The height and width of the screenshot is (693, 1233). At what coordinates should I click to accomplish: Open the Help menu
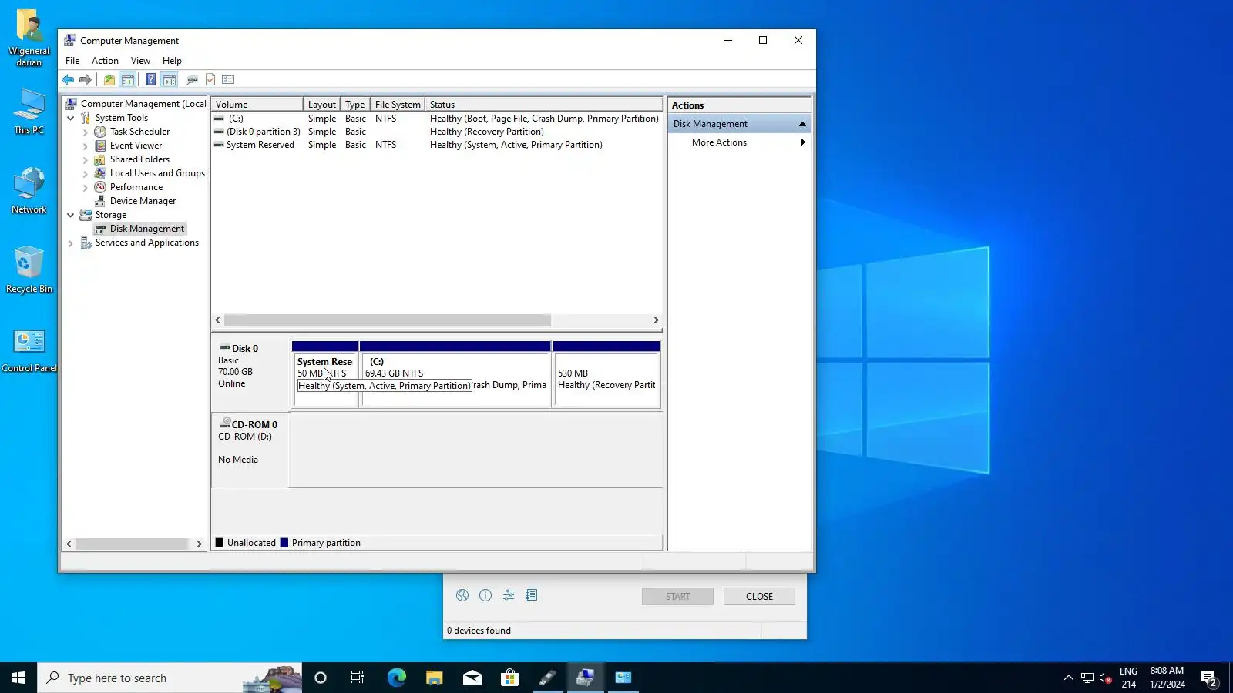pos(172,61)
